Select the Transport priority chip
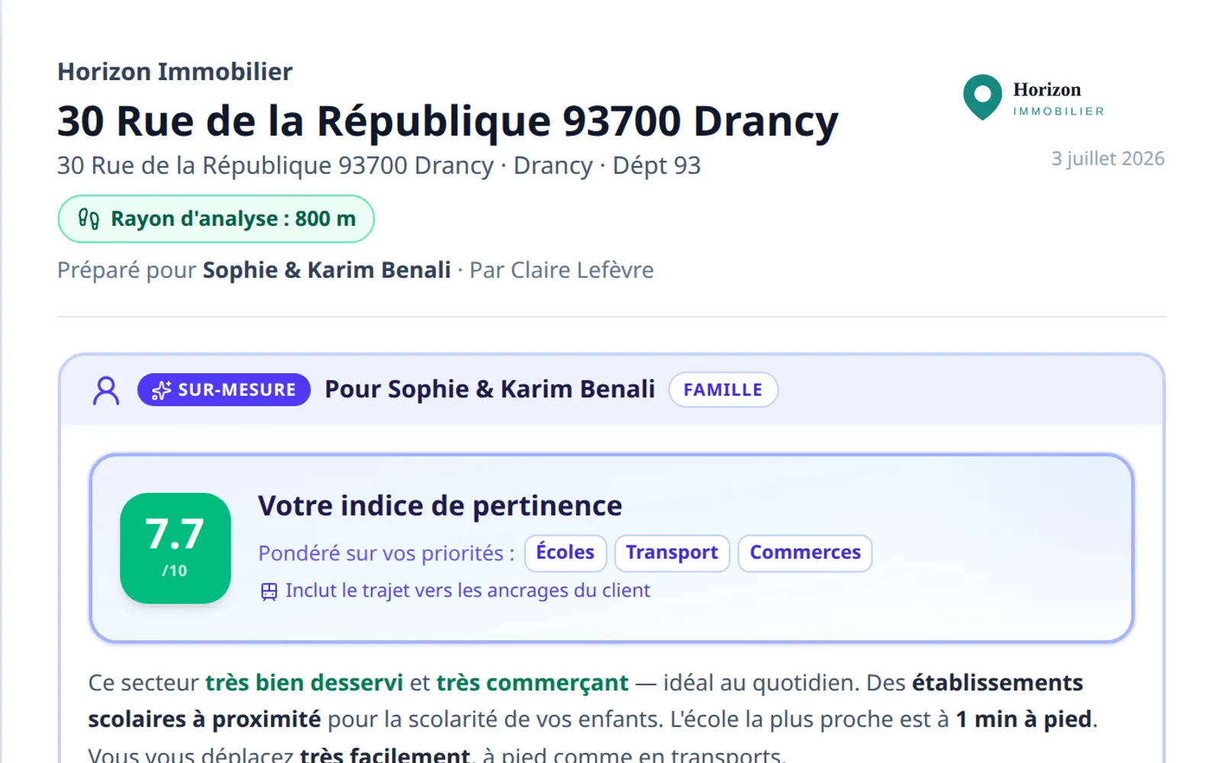This screenshot has height=763, width=1221. click(x=672, y=553)
